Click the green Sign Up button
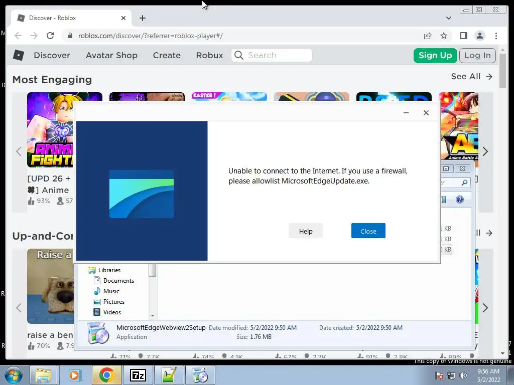Viewport: 514px width, 385px height. [435, 55]
